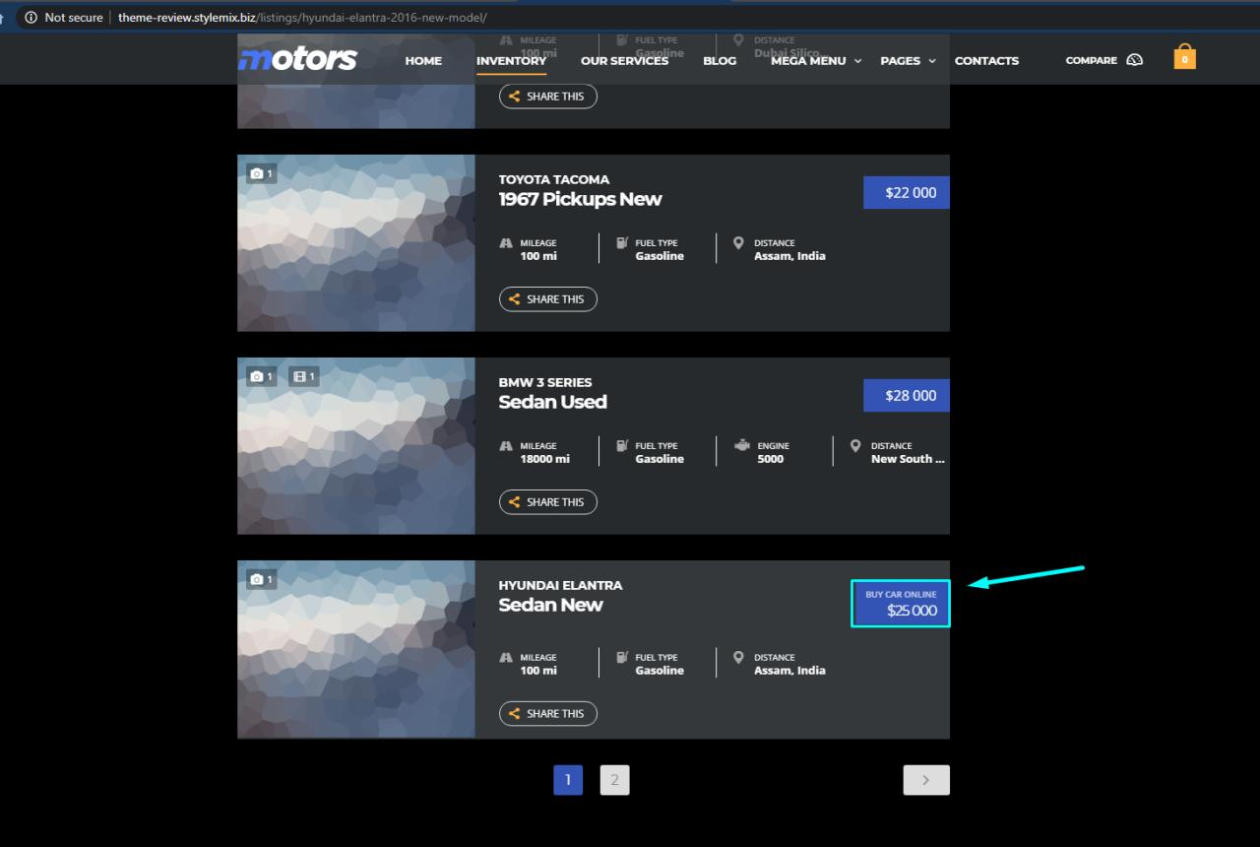This screenshot has height=847, width=1260.
Task: Click photo count icon on BMW 3 Series image
Action: (x=261, y=376)
